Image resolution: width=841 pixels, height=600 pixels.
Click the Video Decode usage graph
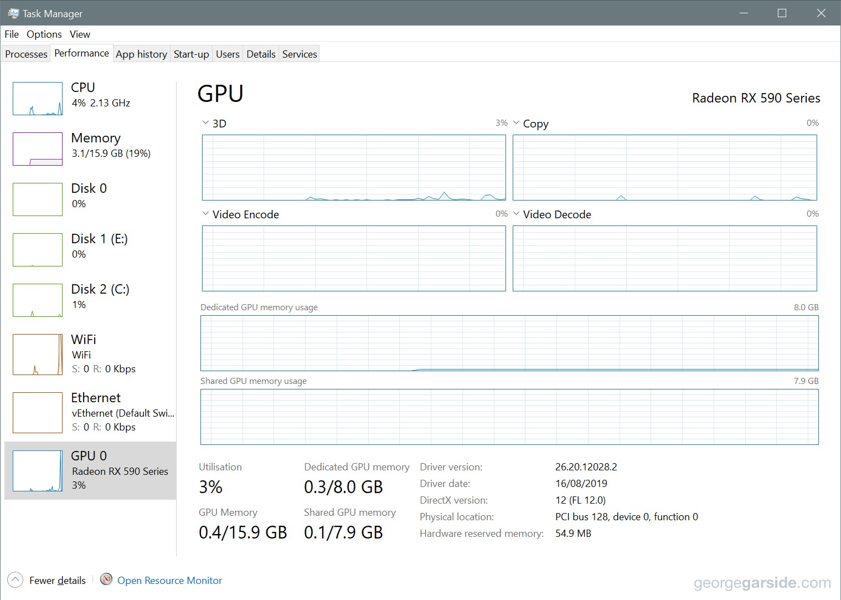click(x=665, y=259)
